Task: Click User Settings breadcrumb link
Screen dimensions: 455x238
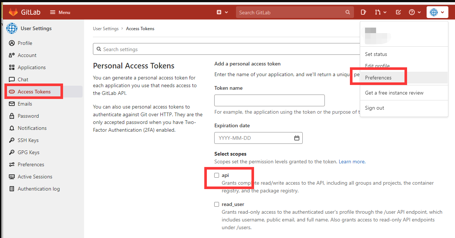Action: click(x=106, y=28)
